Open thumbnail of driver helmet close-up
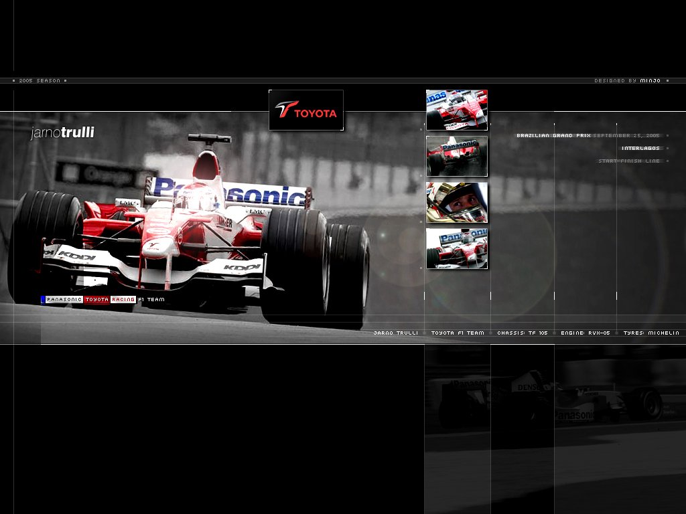Viewport: 686px width, 514px height. click(457, 202)
